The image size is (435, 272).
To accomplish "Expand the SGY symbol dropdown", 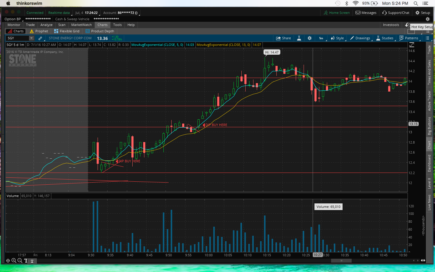I will (31, 38).
